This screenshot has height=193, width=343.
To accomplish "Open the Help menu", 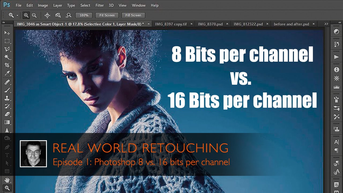I will 155,5.
